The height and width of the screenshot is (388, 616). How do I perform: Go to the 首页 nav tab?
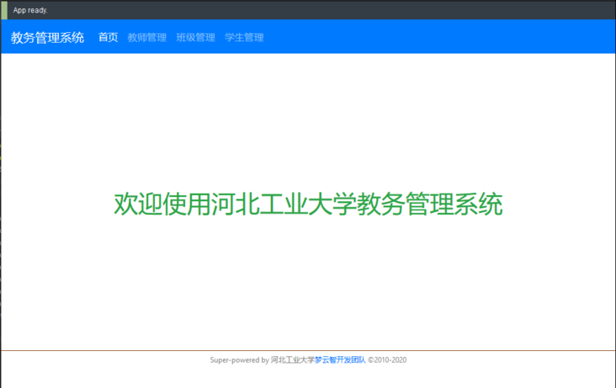pos(108,37)
